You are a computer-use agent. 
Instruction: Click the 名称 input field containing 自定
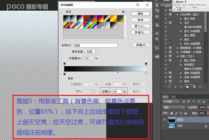96,45
